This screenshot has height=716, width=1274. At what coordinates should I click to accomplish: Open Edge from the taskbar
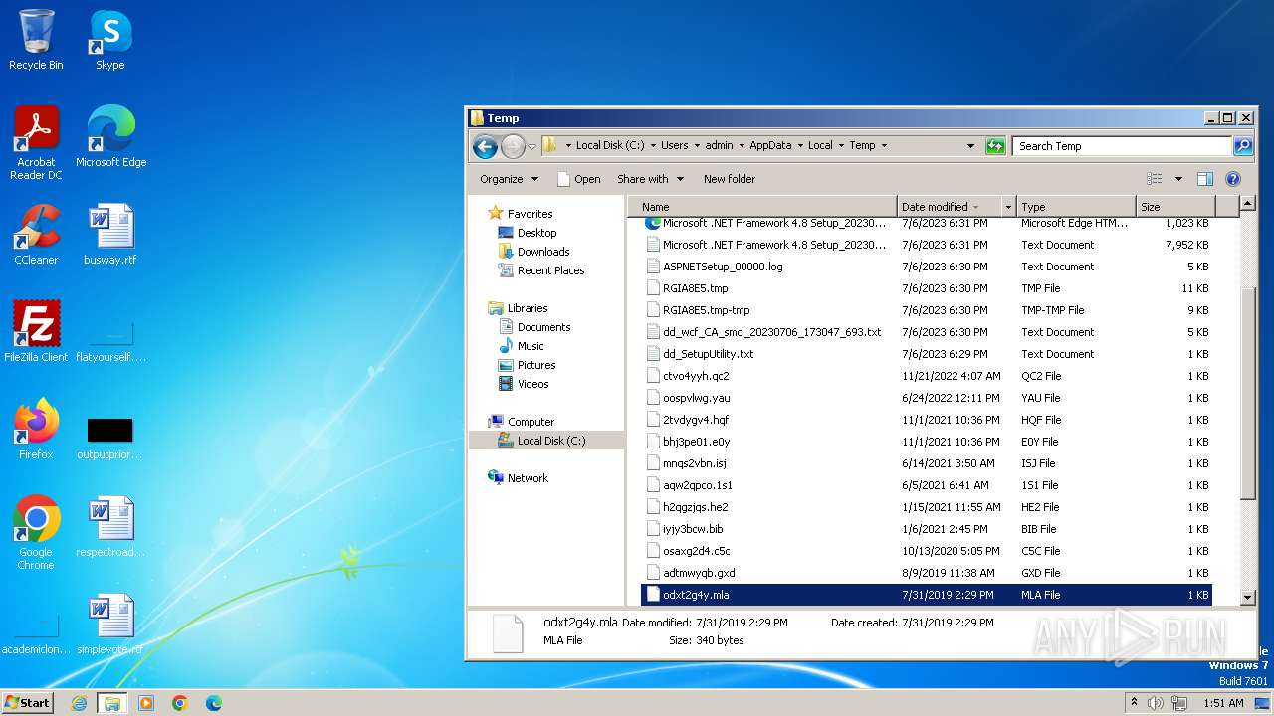tap(214, 703)
